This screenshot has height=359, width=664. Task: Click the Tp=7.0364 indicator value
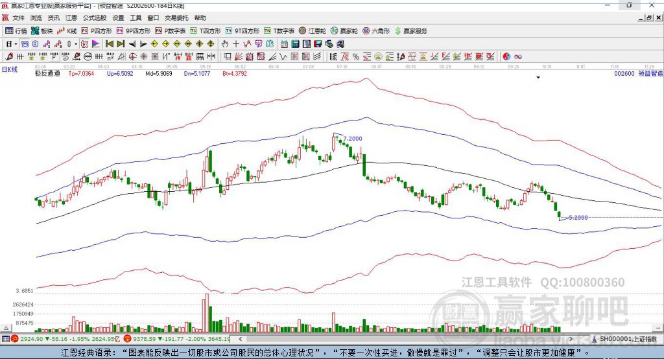[x=81, y=73]
